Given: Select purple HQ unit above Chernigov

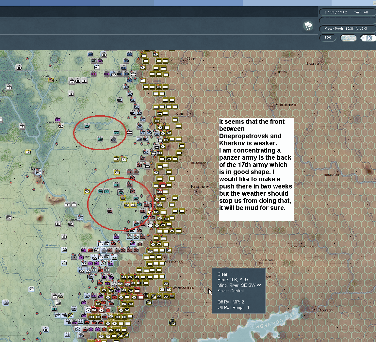Looking at the screenshot, I should [58, 119].
